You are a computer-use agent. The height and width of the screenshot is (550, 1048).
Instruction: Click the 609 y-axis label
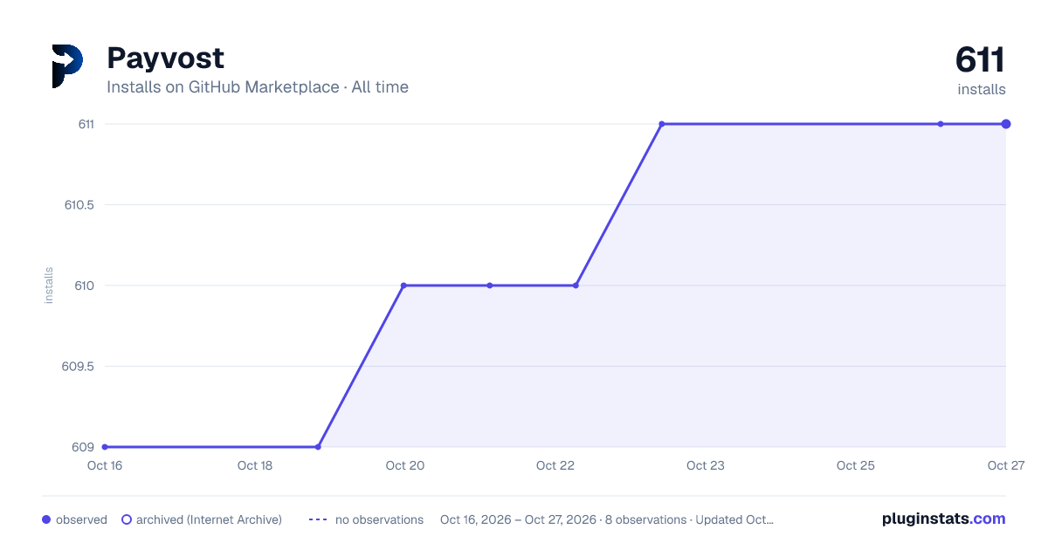(84, 447)
